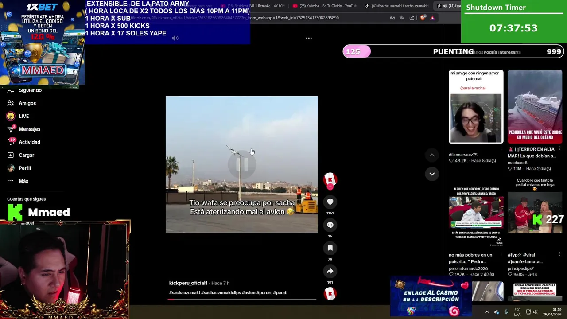Seek on the video progress bar
The width and height of the screenshot is (567, 319).
pyautogui.click(x=242, y=300)
